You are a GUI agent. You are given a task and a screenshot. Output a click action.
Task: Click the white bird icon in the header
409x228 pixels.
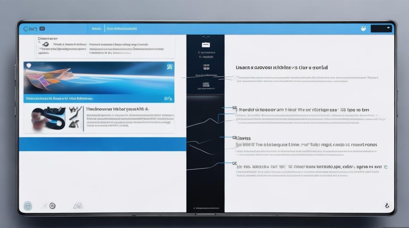point(363,29)
